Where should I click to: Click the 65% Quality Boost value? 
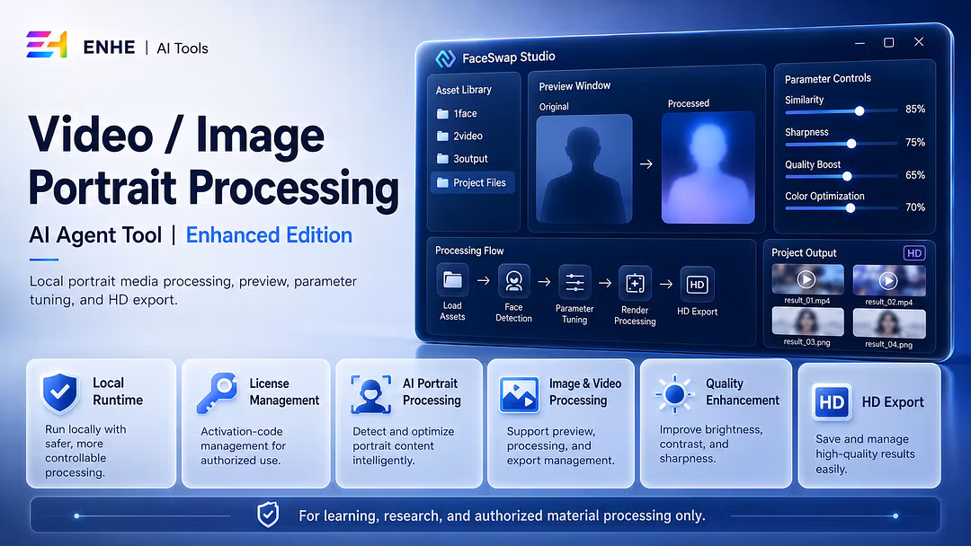click(915, 175)
